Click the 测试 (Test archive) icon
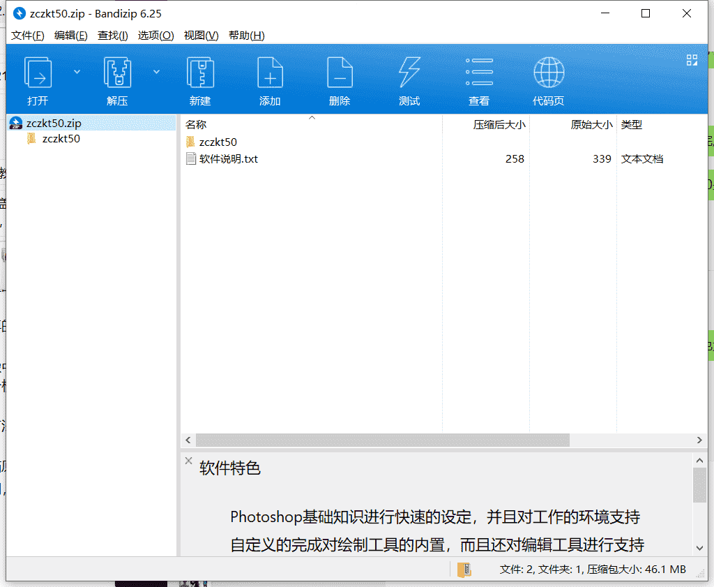This screenshot has width=714, height=587. point(409,73)
